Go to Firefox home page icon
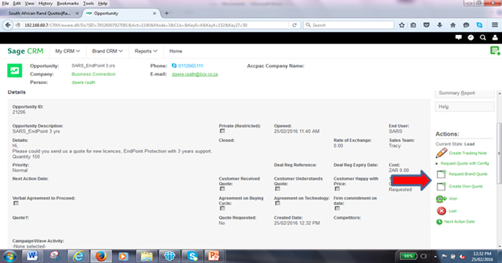 coord(453,25)
